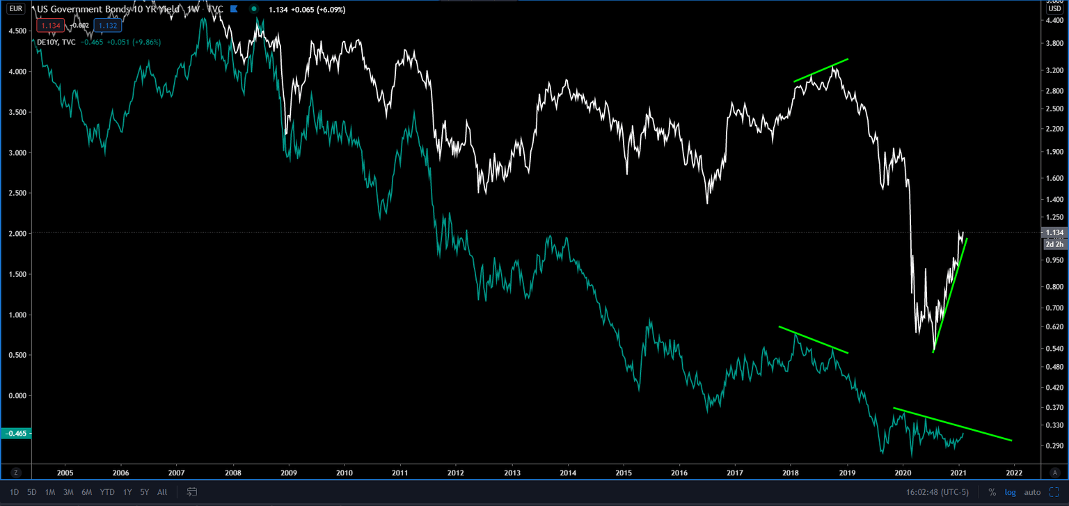Image resolution: width=1069 pixels, height=506 pixels.
Task: Switch to the 5Y time range
Action: 144,492
